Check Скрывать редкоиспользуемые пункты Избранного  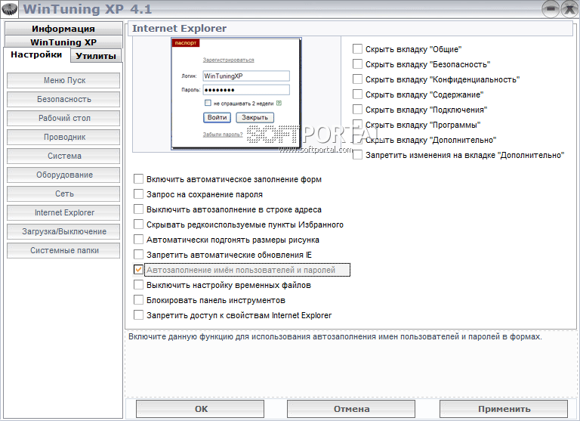pyautogui.click(x=138, y=224)
